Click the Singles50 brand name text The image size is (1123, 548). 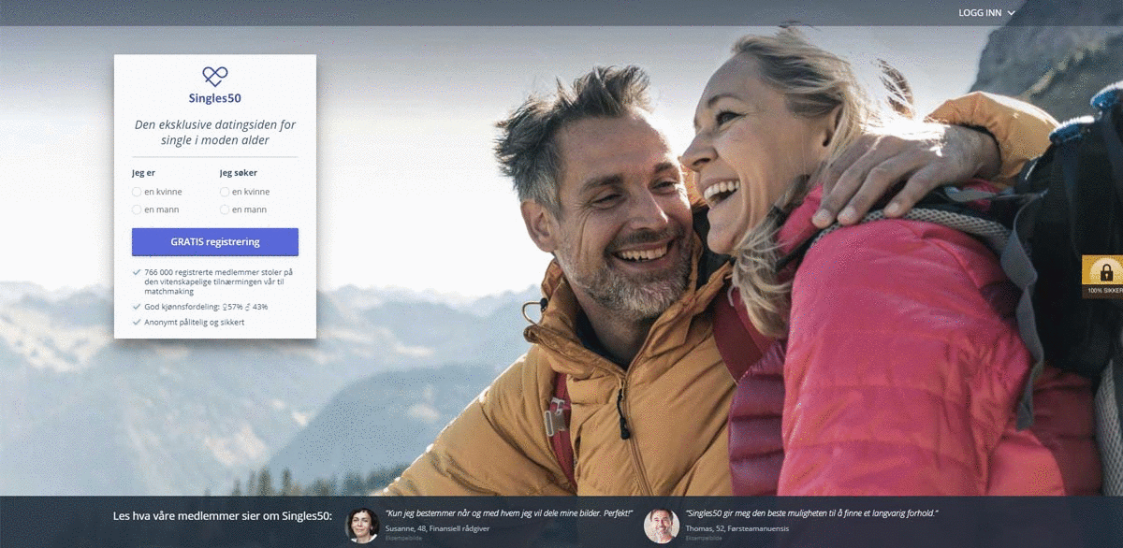[x=215, y=98]
